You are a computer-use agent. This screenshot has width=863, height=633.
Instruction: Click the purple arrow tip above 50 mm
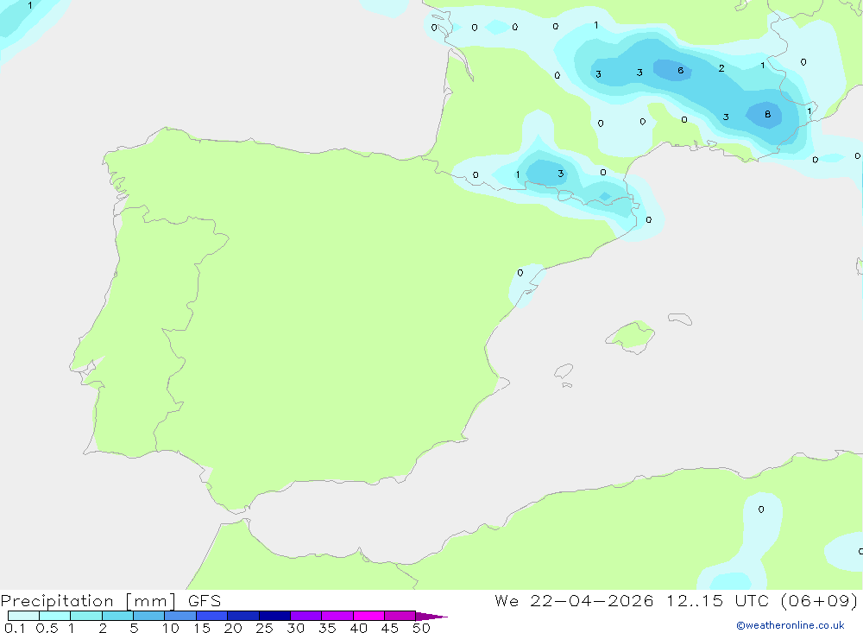pos(431,616)
